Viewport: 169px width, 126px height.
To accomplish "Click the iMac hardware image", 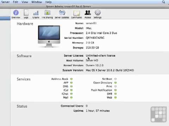I will click(x=49, y=36).
